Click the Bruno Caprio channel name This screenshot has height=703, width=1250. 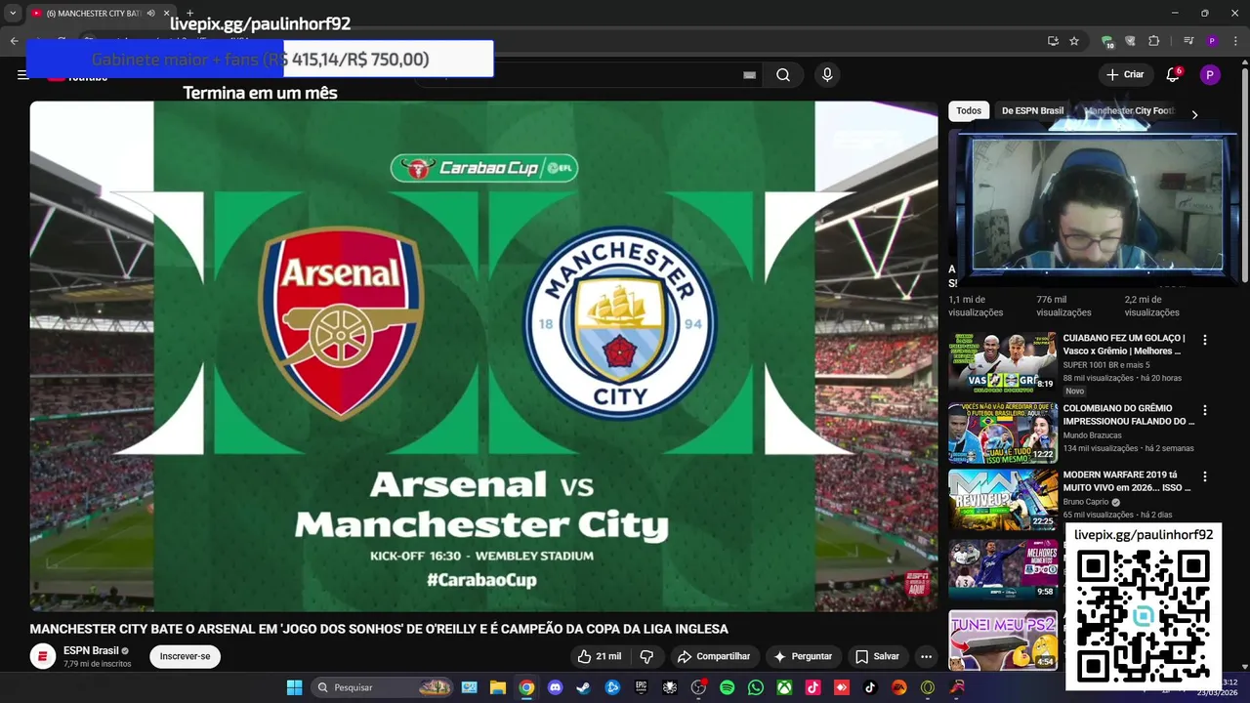(x=1086, y=502)
